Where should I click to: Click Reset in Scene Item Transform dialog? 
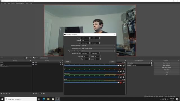(68, 62)
